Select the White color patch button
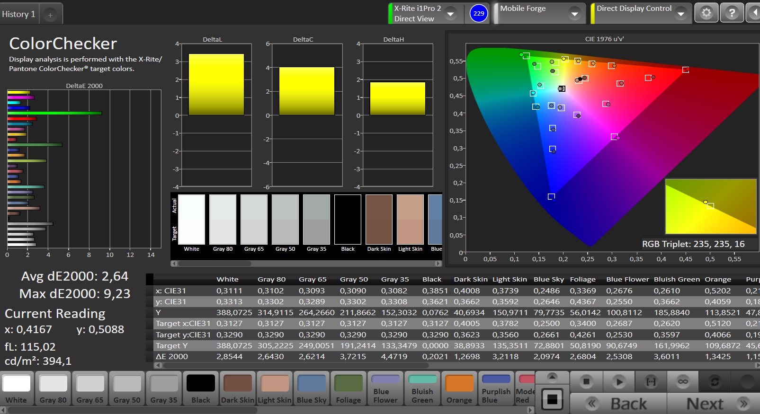This screenshot has width=760, height=414. click(x=17, y=389)
